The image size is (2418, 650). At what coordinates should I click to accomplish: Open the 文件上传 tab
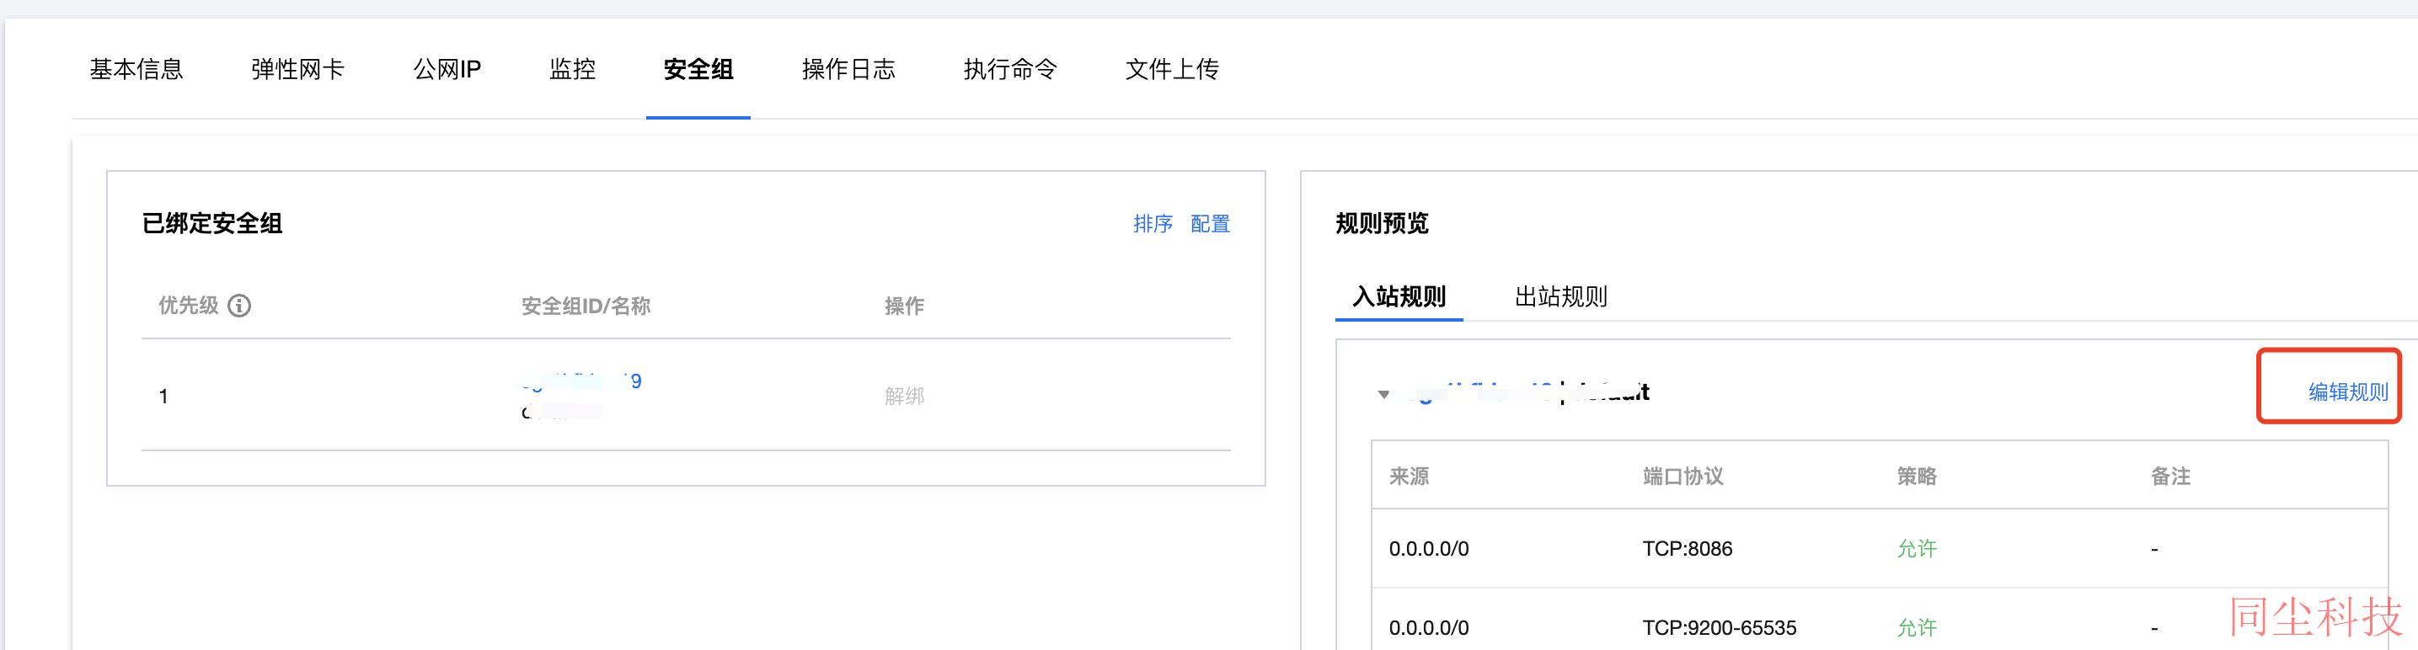click(x=1171, y=69)
